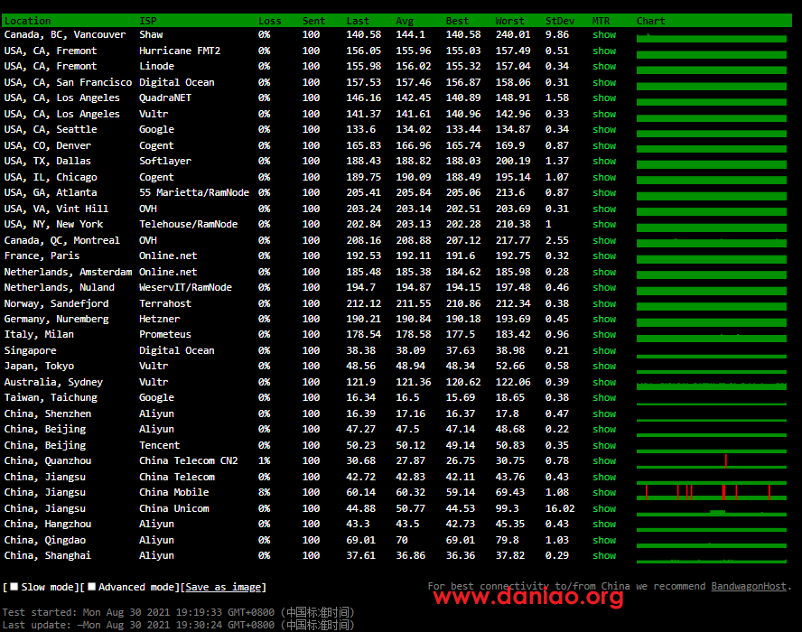Select the StDev value 16.02 for China Unicom
This screenshot has height=632, width=802.
pos(560,509)
